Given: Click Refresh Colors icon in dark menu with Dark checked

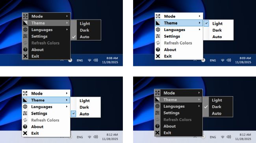Looking at the screenshot, I should click(158, 119).
